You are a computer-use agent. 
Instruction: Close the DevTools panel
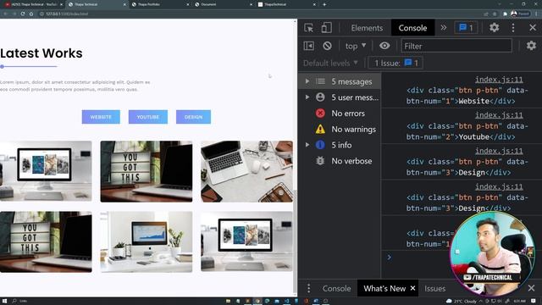(533, 28)
